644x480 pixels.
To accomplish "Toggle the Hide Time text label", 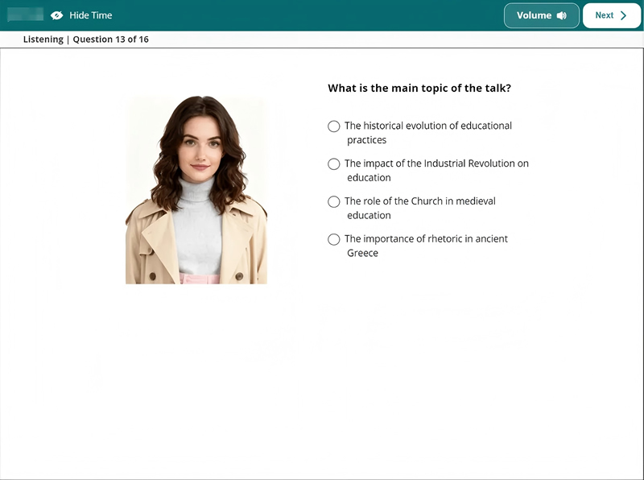I will pos(91,15).
